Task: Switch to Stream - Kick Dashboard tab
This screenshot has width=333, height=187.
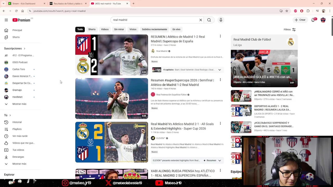Action: coord(24,4)
